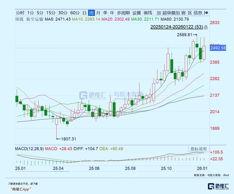Image resolution: width=234 pixels, height=194 pixels.
Task: Select the 60分 timeframe
Action: [x=75, y=13]
